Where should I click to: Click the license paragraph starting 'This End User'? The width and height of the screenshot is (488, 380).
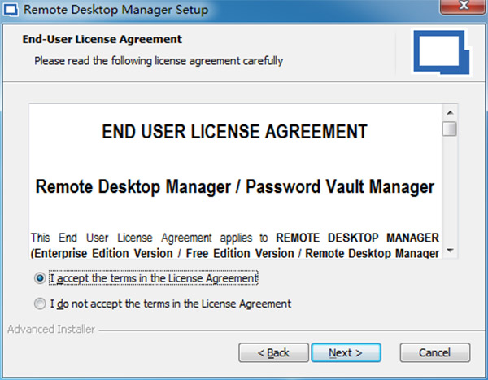pos(235,245)
